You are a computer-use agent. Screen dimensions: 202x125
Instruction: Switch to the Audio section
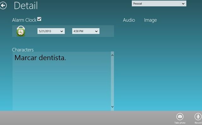(x=129, y=20)
